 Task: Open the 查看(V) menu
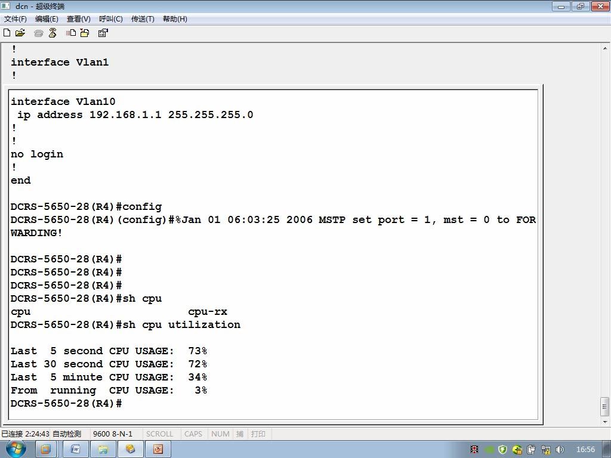click(x=78, y=19)
